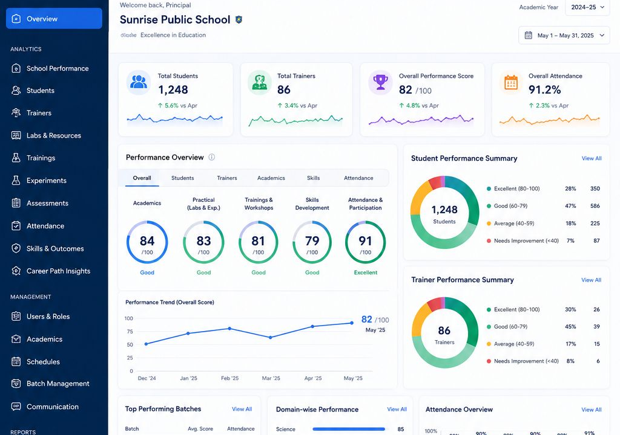Screen dimensions: 620x435
Task: Click the 1,248 Students donut chart
Action: 444,213
